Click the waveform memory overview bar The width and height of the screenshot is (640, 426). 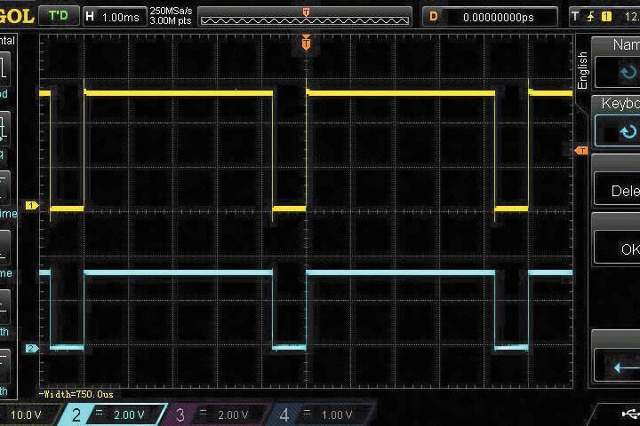[305, 17]
